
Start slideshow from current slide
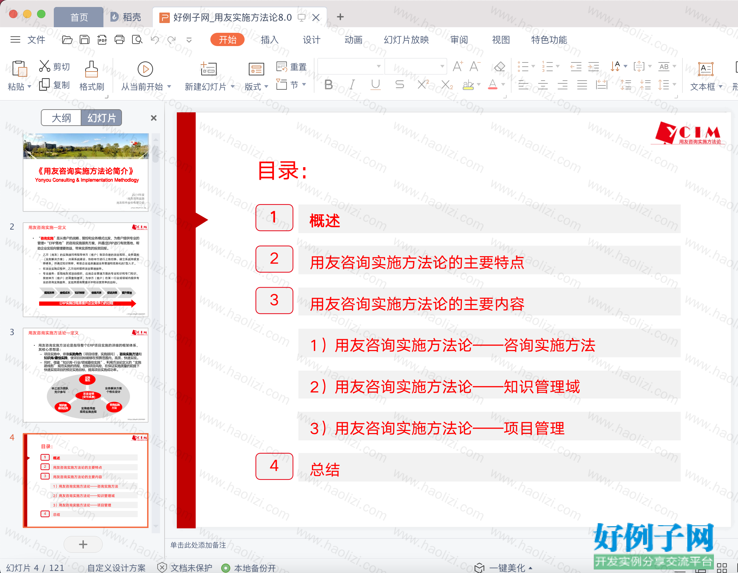pos(145,69)
